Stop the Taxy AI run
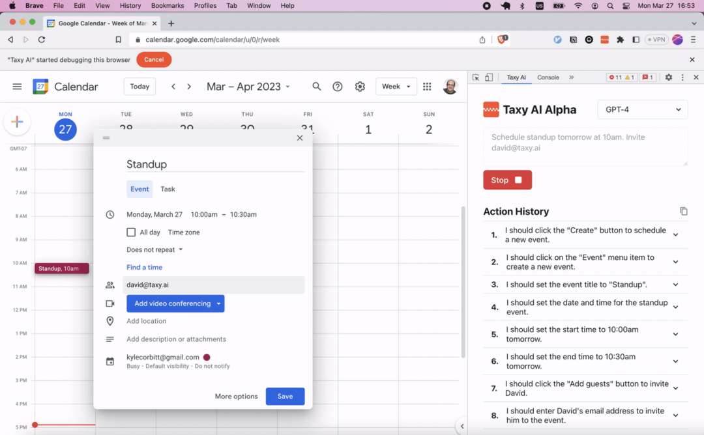704x435 pixels. (x=507, y=180)
